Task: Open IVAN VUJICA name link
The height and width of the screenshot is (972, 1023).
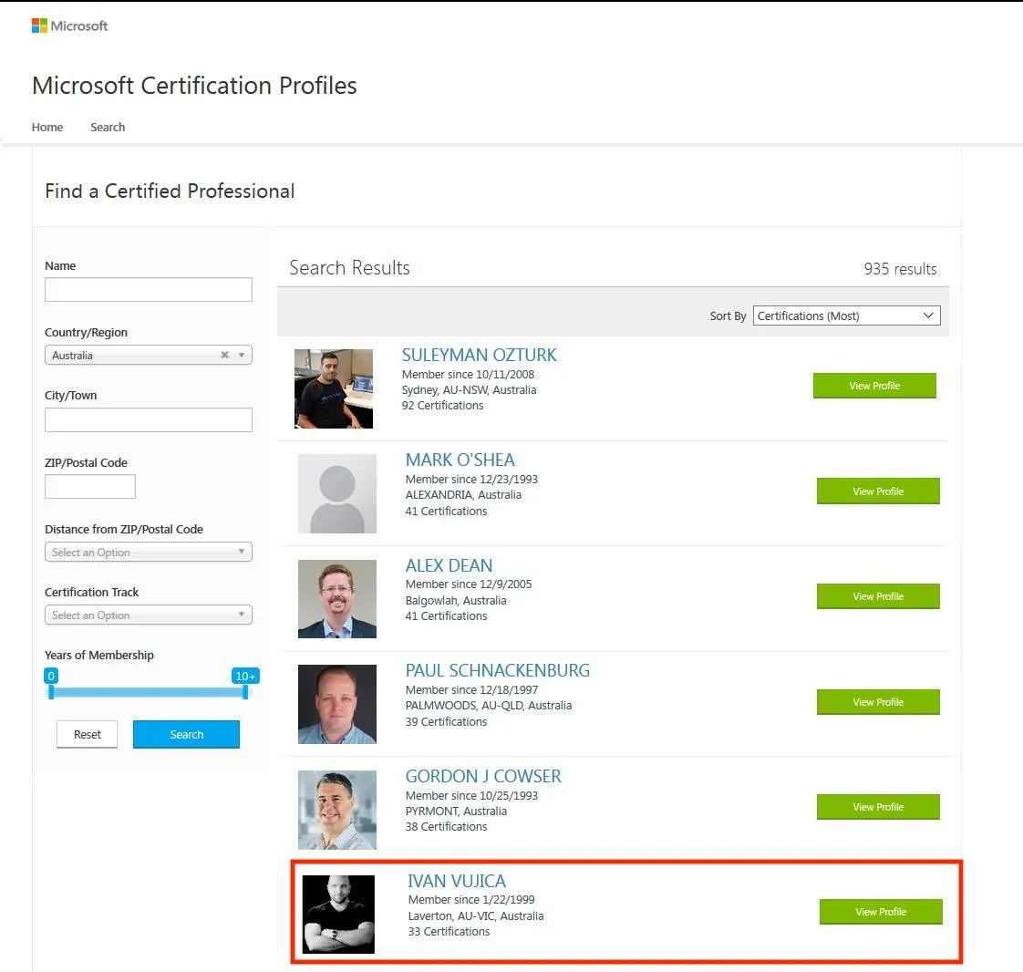Action: click(457, 882)
